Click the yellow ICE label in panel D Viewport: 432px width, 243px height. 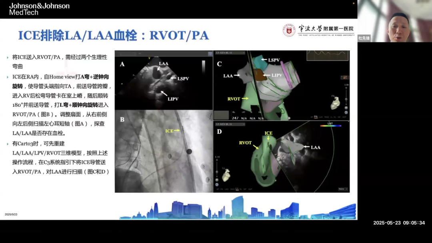[269, 133]
